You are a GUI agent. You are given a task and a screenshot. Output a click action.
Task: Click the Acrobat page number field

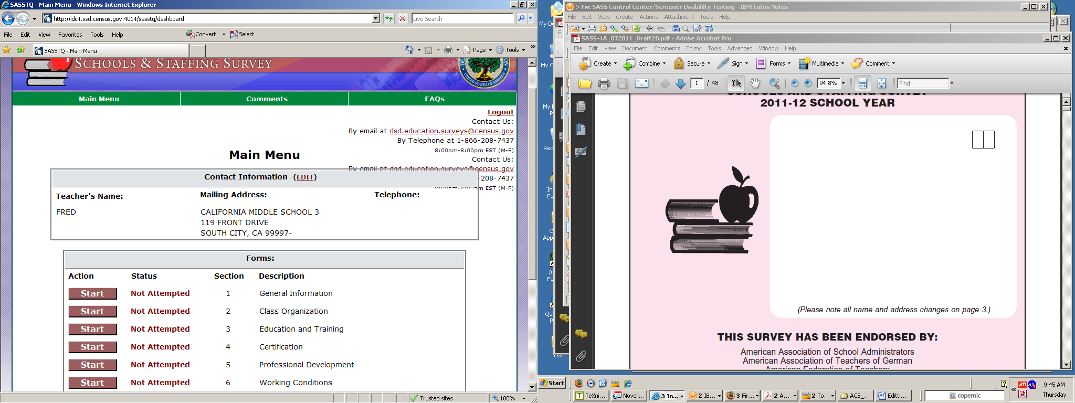click(697, 83)
